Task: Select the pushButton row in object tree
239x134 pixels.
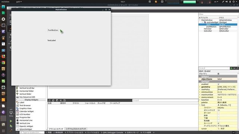Action: click(218, 26)
